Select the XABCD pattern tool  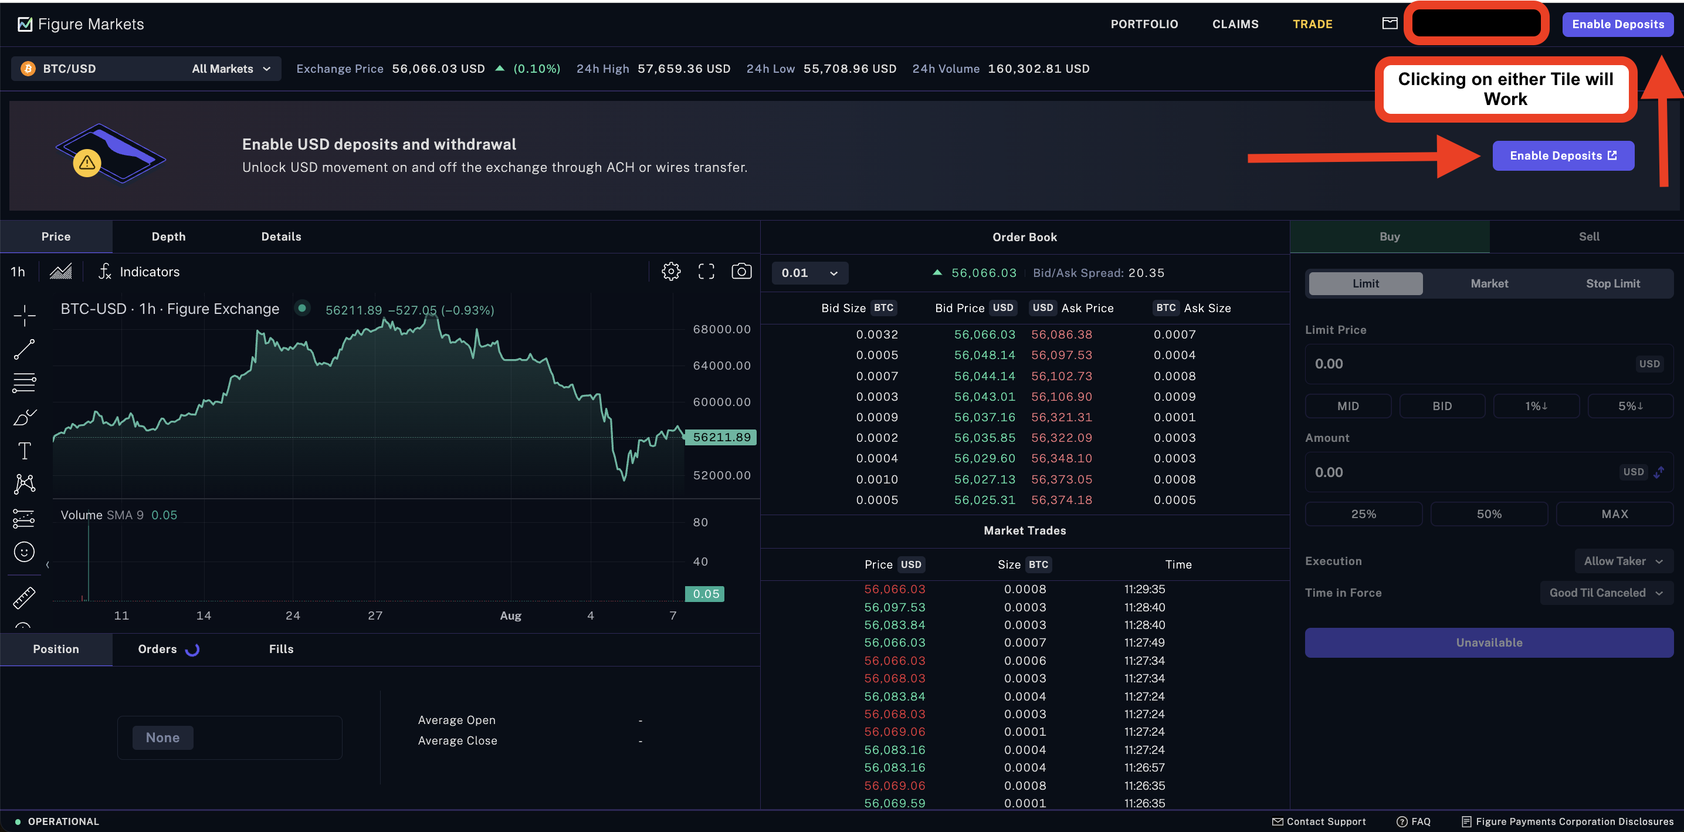(24, 484)
